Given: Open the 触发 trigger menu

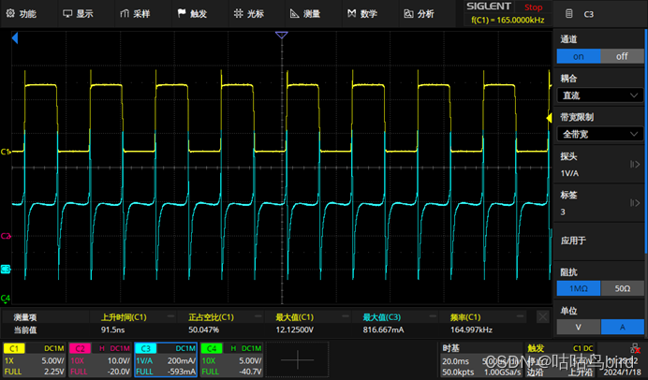Looking at the screenshot, I should click(x=192, y=14).
